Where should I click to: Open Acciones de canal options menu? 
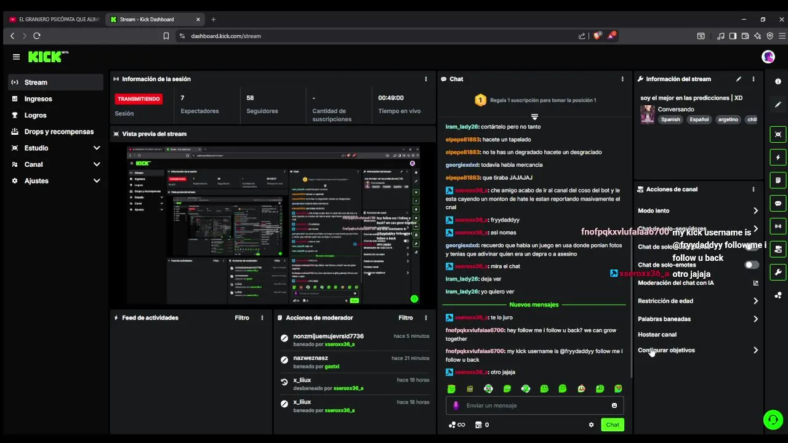coord(754,190)
